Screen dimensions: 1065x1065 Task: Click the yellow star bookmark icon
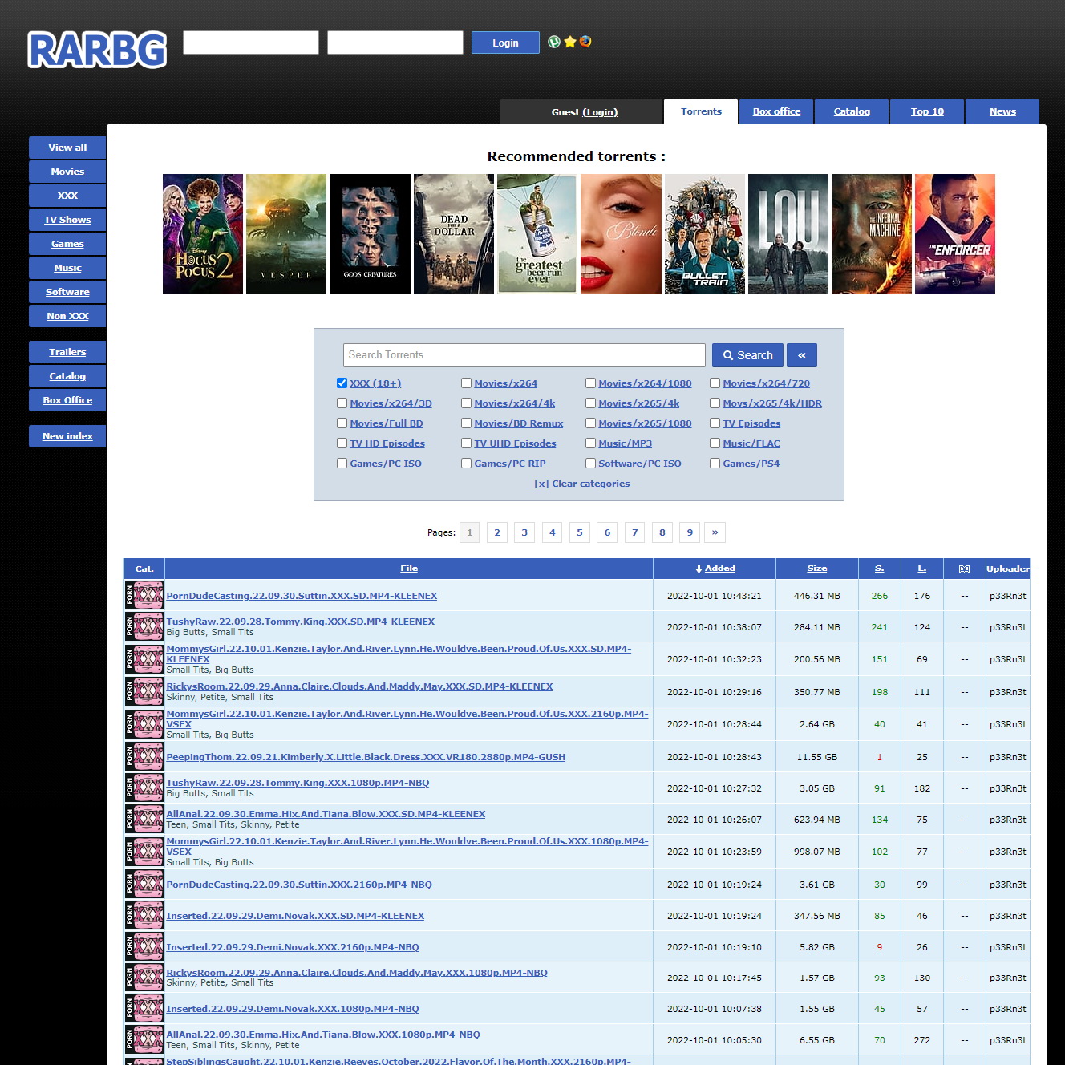click(x=570, y=42)
